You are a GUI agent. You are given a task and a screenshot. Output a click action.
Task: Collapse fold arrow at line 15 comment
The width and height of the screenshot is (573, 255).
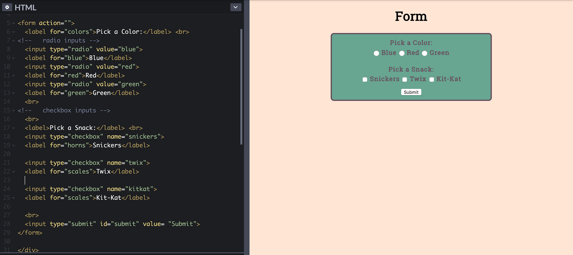(13, 111)
